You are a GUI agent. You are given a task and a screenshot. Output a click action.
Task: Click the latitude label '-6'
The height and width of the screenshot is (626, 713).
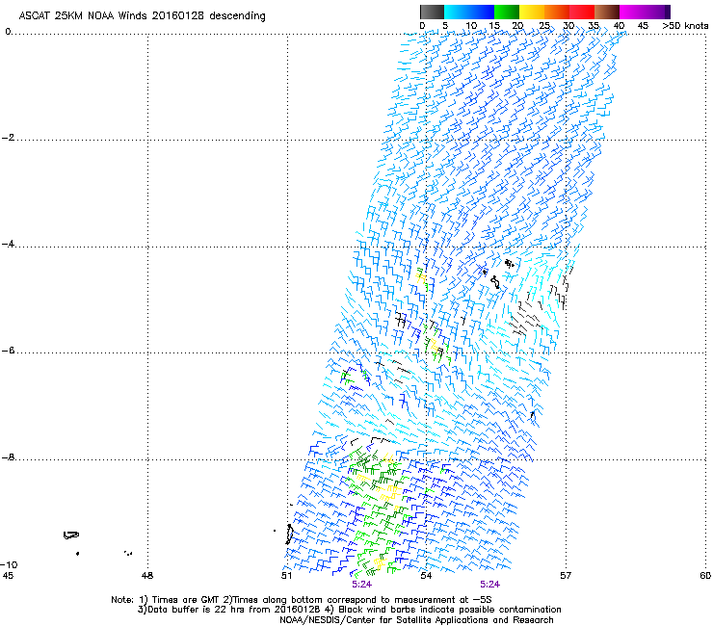pos(8,351)
